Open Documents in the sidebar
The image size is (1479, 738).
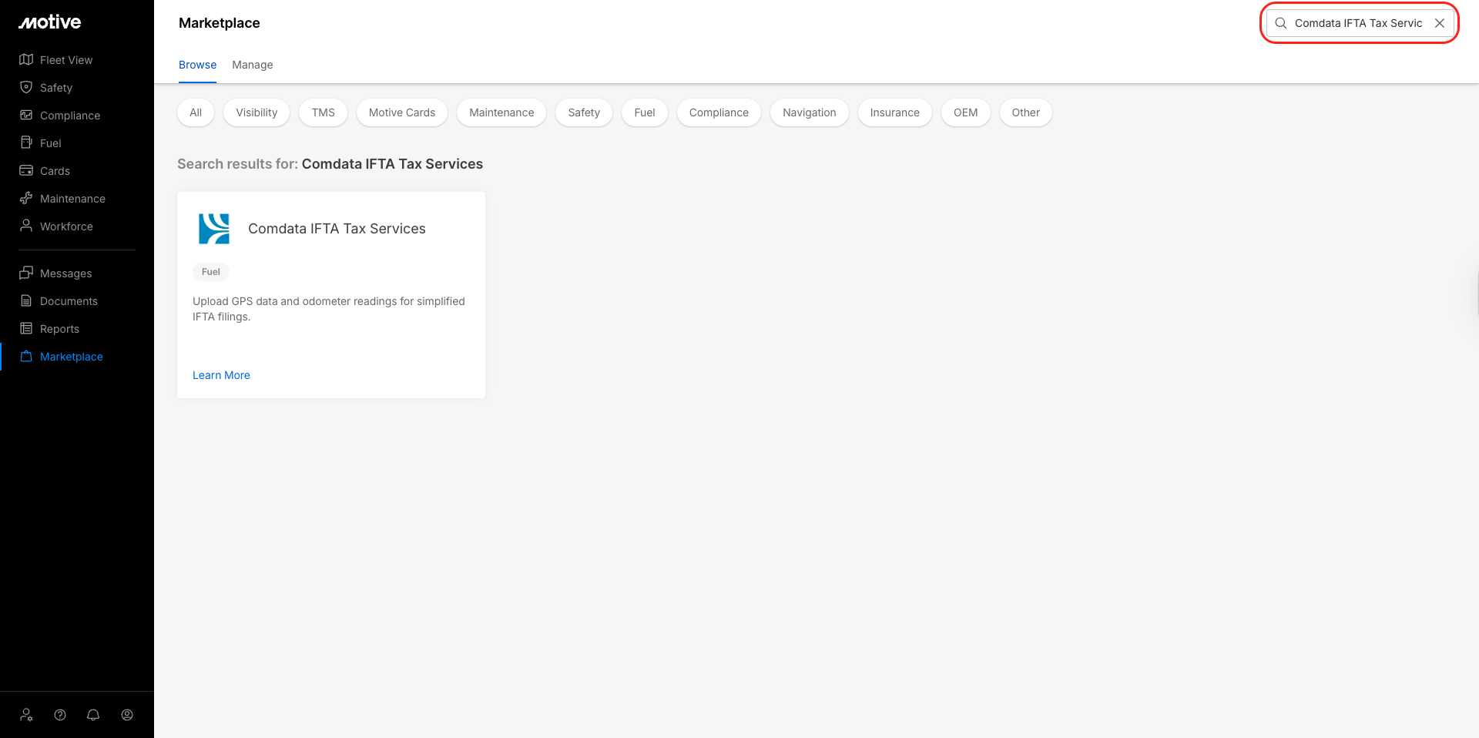pos(69,301)
